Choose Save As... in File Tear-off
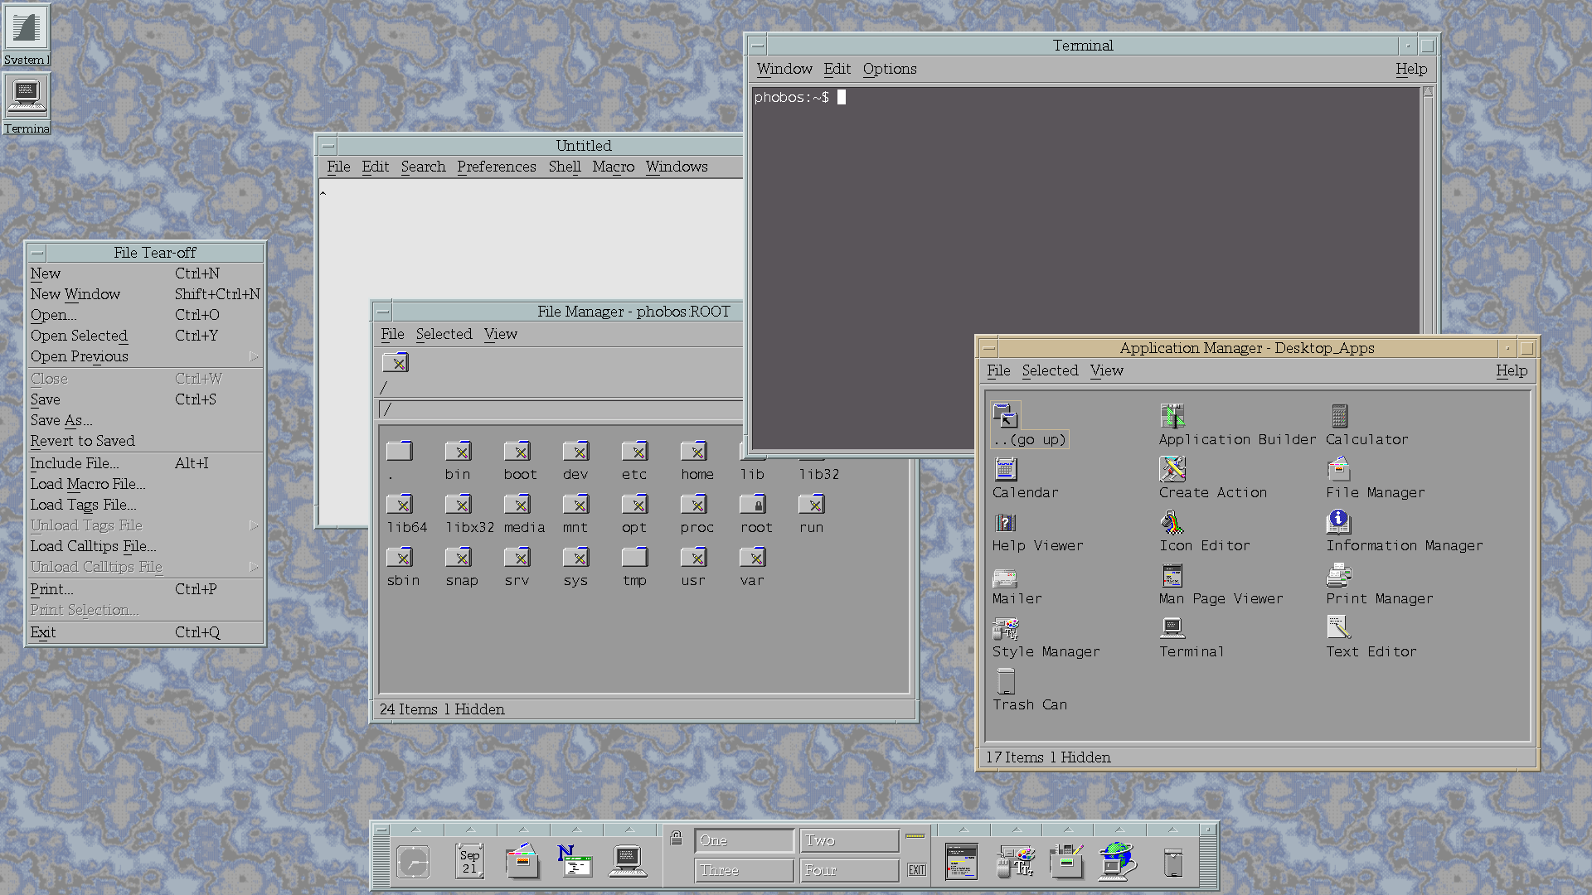Viewport: 1592px width, 895px height. coord(61,420)
